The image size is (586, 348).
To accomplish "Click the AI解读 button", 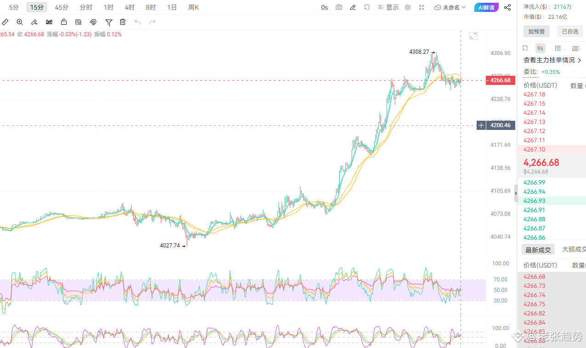I will (486, 7).
